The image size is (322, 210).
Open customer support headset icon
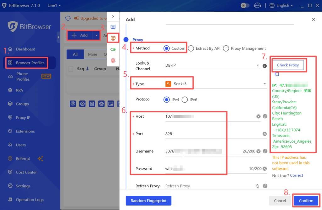(257, 5)
